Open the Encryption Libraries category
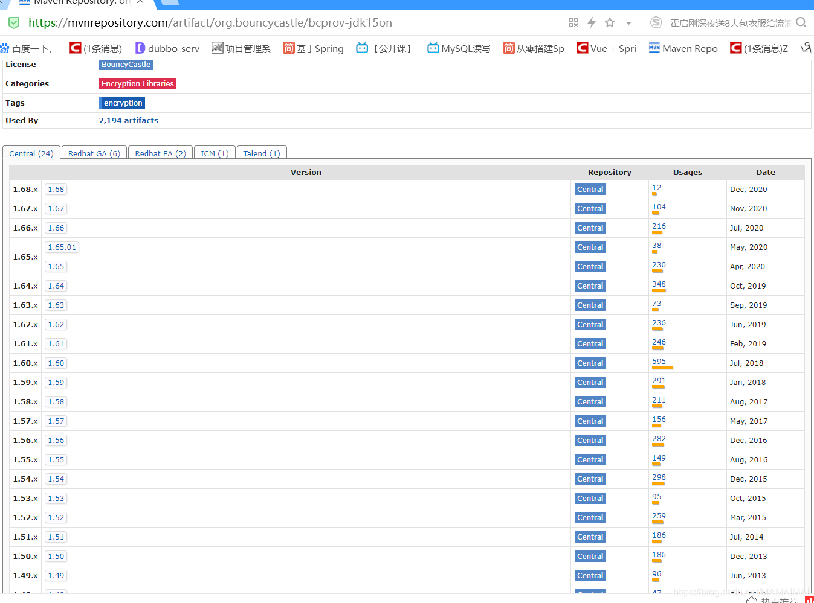814x603 pixels. click(x=138, y=84)
